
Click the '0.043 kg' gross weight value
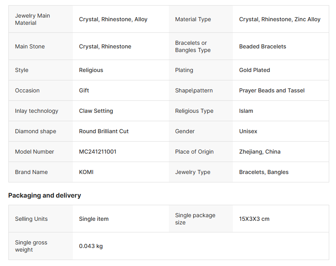pyautogui.click(x=91, y=246)
